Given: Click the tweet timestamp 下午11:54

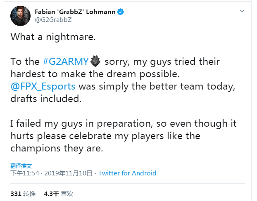Looking at the screenshot, I should (25, 173).
